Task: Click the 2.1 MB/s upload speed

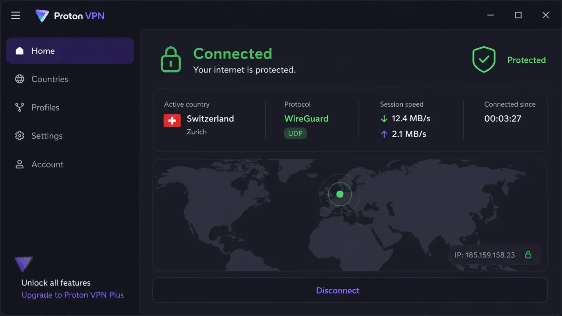Action: pos(409,134)
